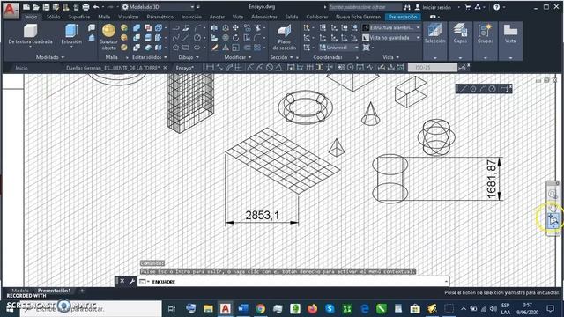Open the Dueñas German drawing file tab
This screenshot has height=317, width=564.
tap(113, 68)
